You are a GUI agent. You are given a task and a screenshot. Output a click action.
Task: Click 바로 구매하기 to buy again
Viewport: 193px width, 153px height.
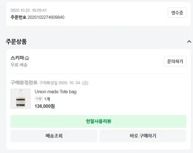[x=143, y=136]
